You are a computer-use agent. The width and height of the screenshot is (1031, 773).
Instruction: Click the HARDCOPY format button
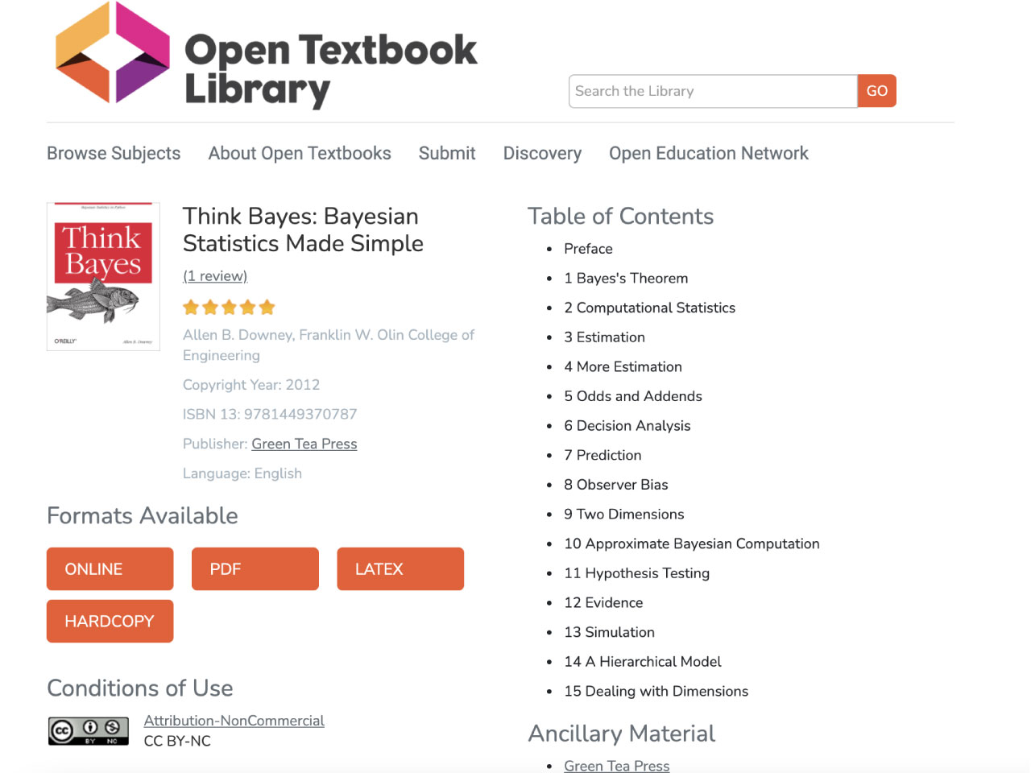point(110,621)
